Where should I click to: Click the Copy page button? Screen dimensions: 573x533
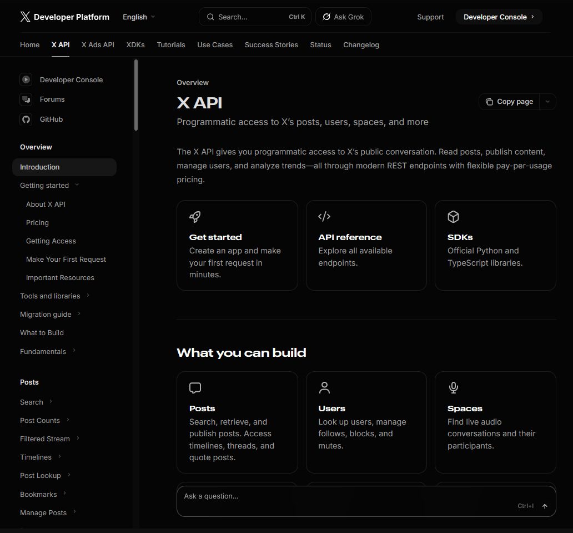509,102
